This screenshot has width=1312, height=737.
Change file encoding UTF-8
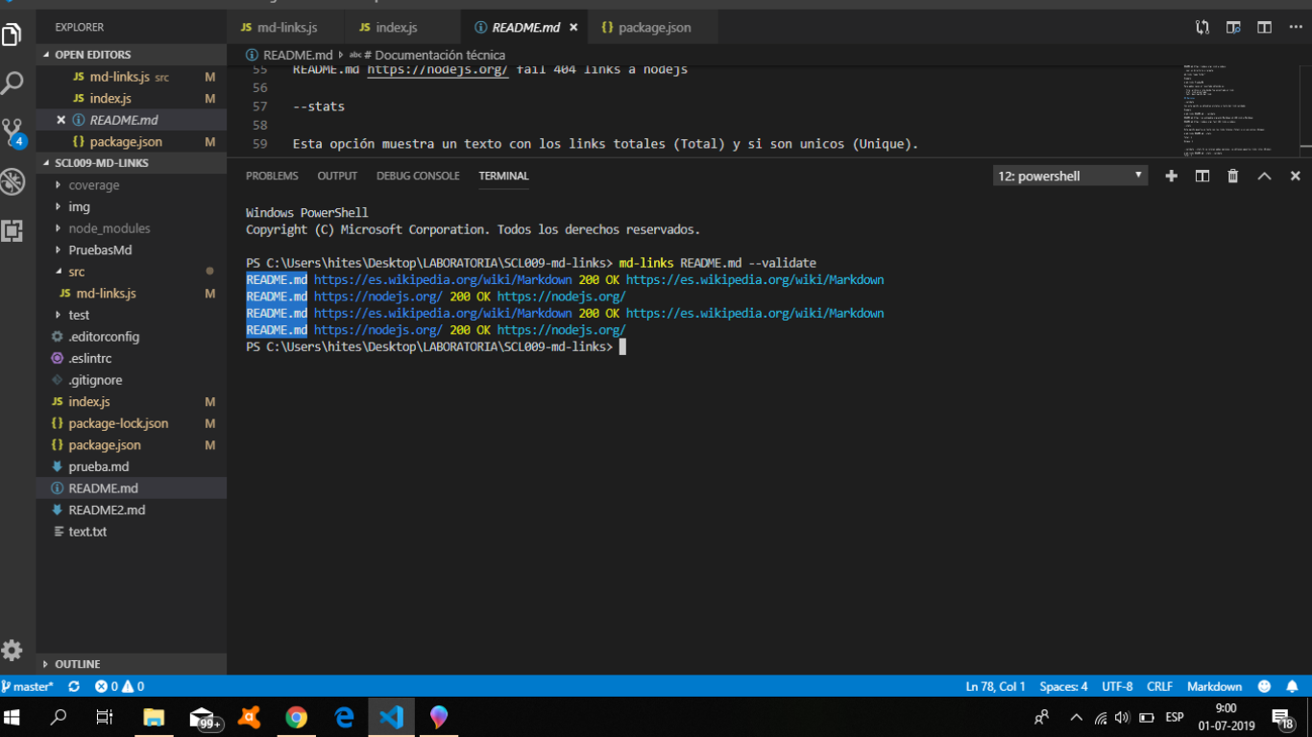tap(1117, 686)
